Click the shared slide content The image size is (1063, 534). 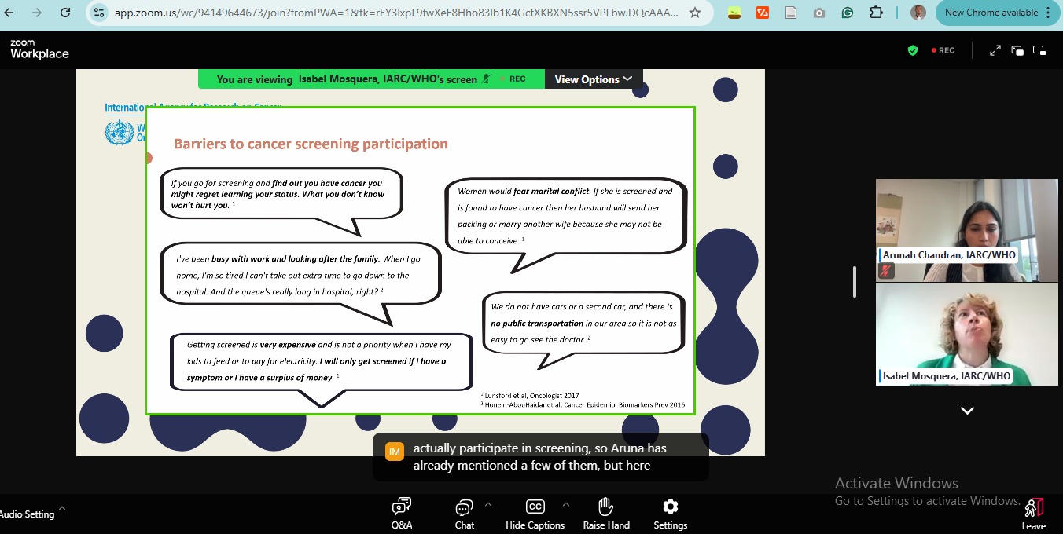[x=421, y=261]
